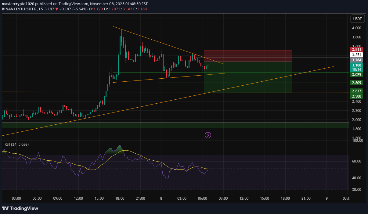
Task: Click the mastercrypto2020 username
Action: click(x=18, y=4)
